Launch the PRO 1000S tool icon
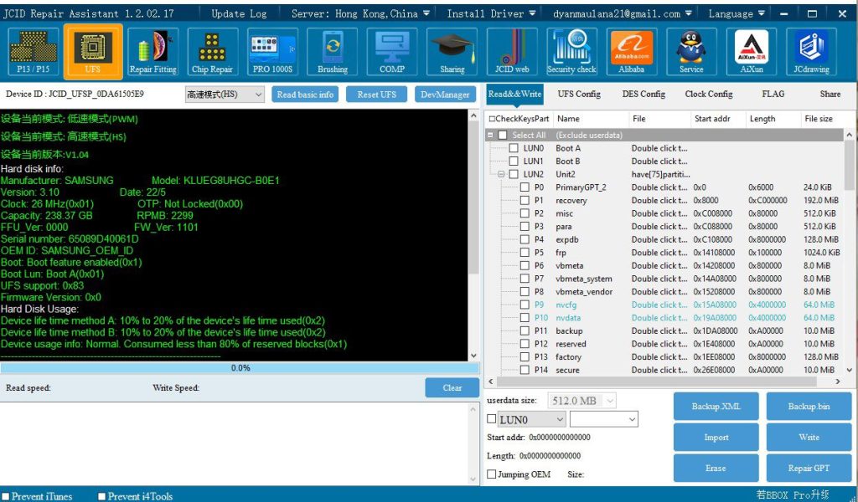 [x=272, y=51]
